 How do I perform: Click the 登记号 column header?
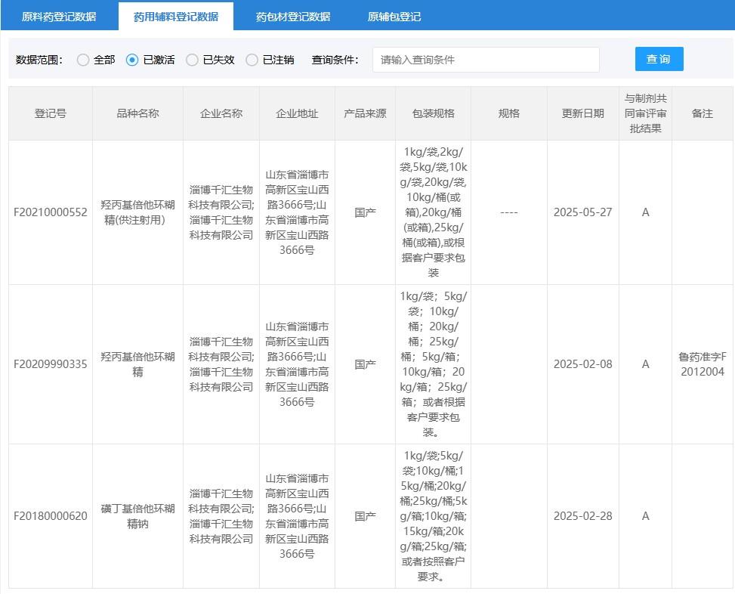[51, 113]
